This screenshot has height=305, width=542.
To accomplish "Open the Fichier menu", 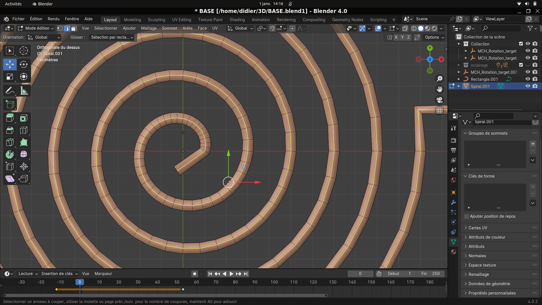I will pos(19,19).
